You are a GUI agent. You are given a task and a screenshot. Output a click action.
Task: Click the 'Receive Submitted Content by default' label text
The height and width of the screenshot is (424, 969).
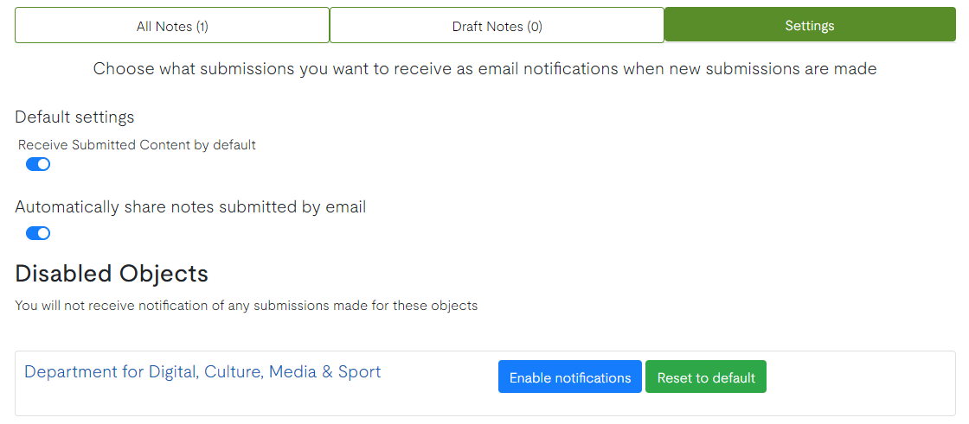coord(137,145)
